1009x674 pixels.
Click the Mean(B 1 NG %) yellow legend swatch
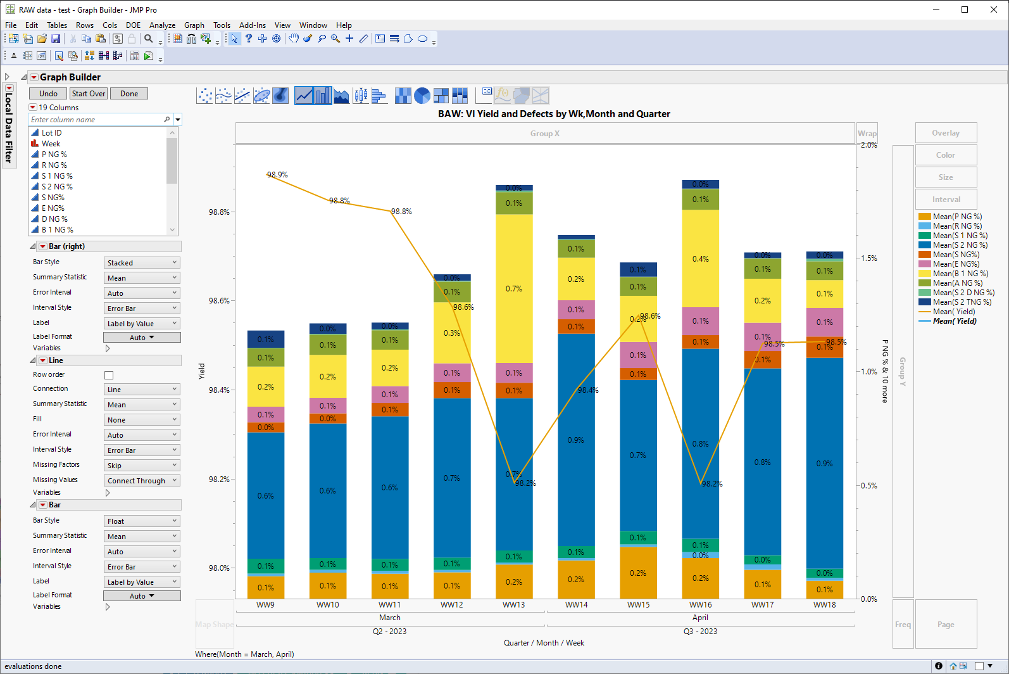(924, 274)
